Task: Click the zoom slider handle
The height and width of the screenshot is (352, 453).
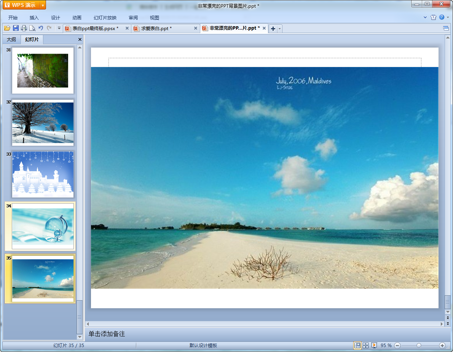Action: point(419,346)
